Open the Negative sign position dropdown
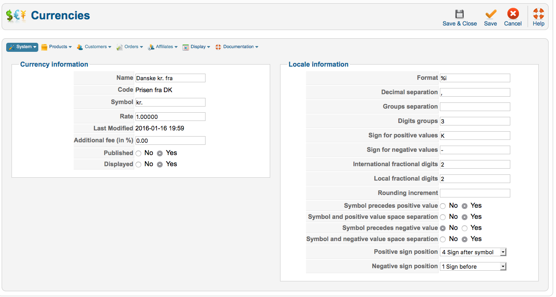 (473, 267)
